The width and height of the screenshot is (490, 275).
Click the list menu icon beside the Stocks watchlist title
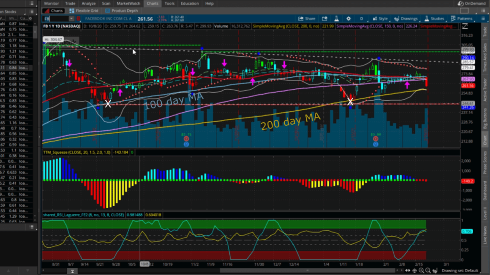tap(32, 11)
